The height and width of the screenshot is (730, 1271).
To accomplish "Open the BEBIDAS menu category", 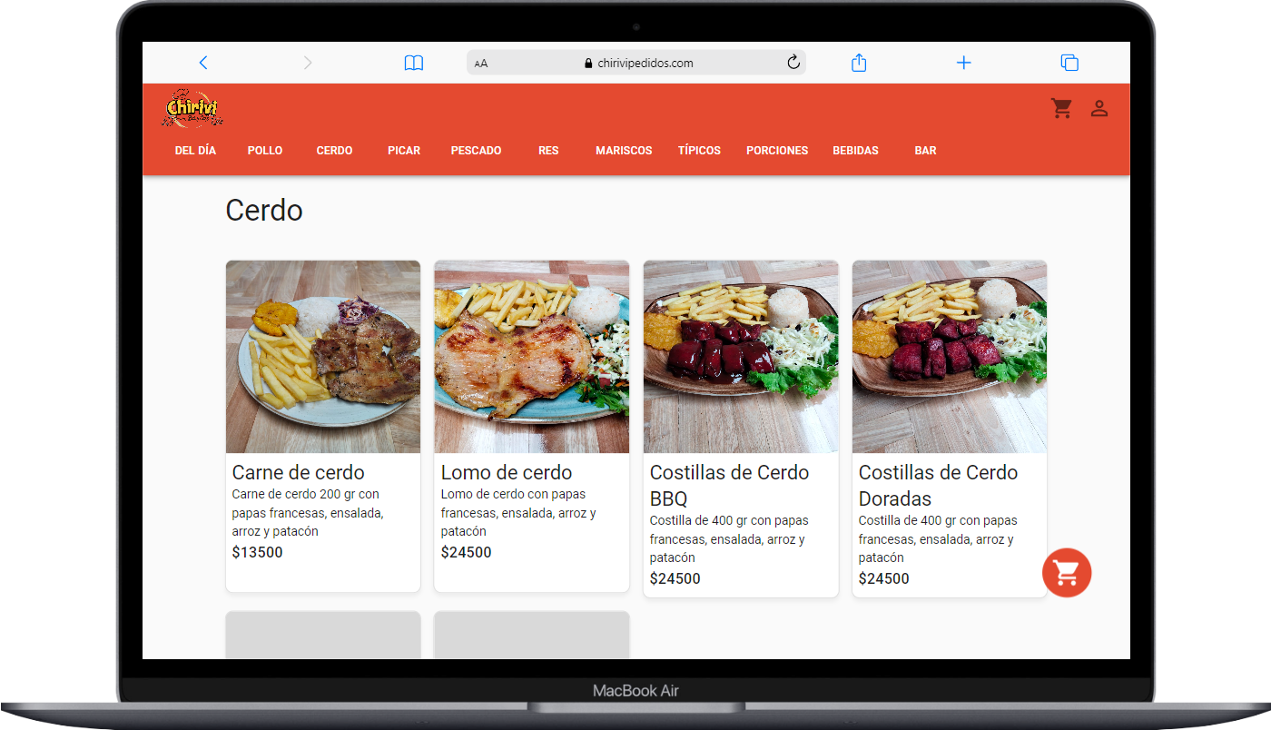I will pos(855,151).
